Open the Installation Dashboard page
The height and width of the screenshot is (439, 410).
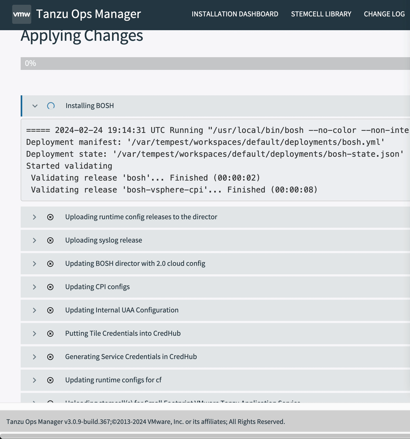pos(235,14)
